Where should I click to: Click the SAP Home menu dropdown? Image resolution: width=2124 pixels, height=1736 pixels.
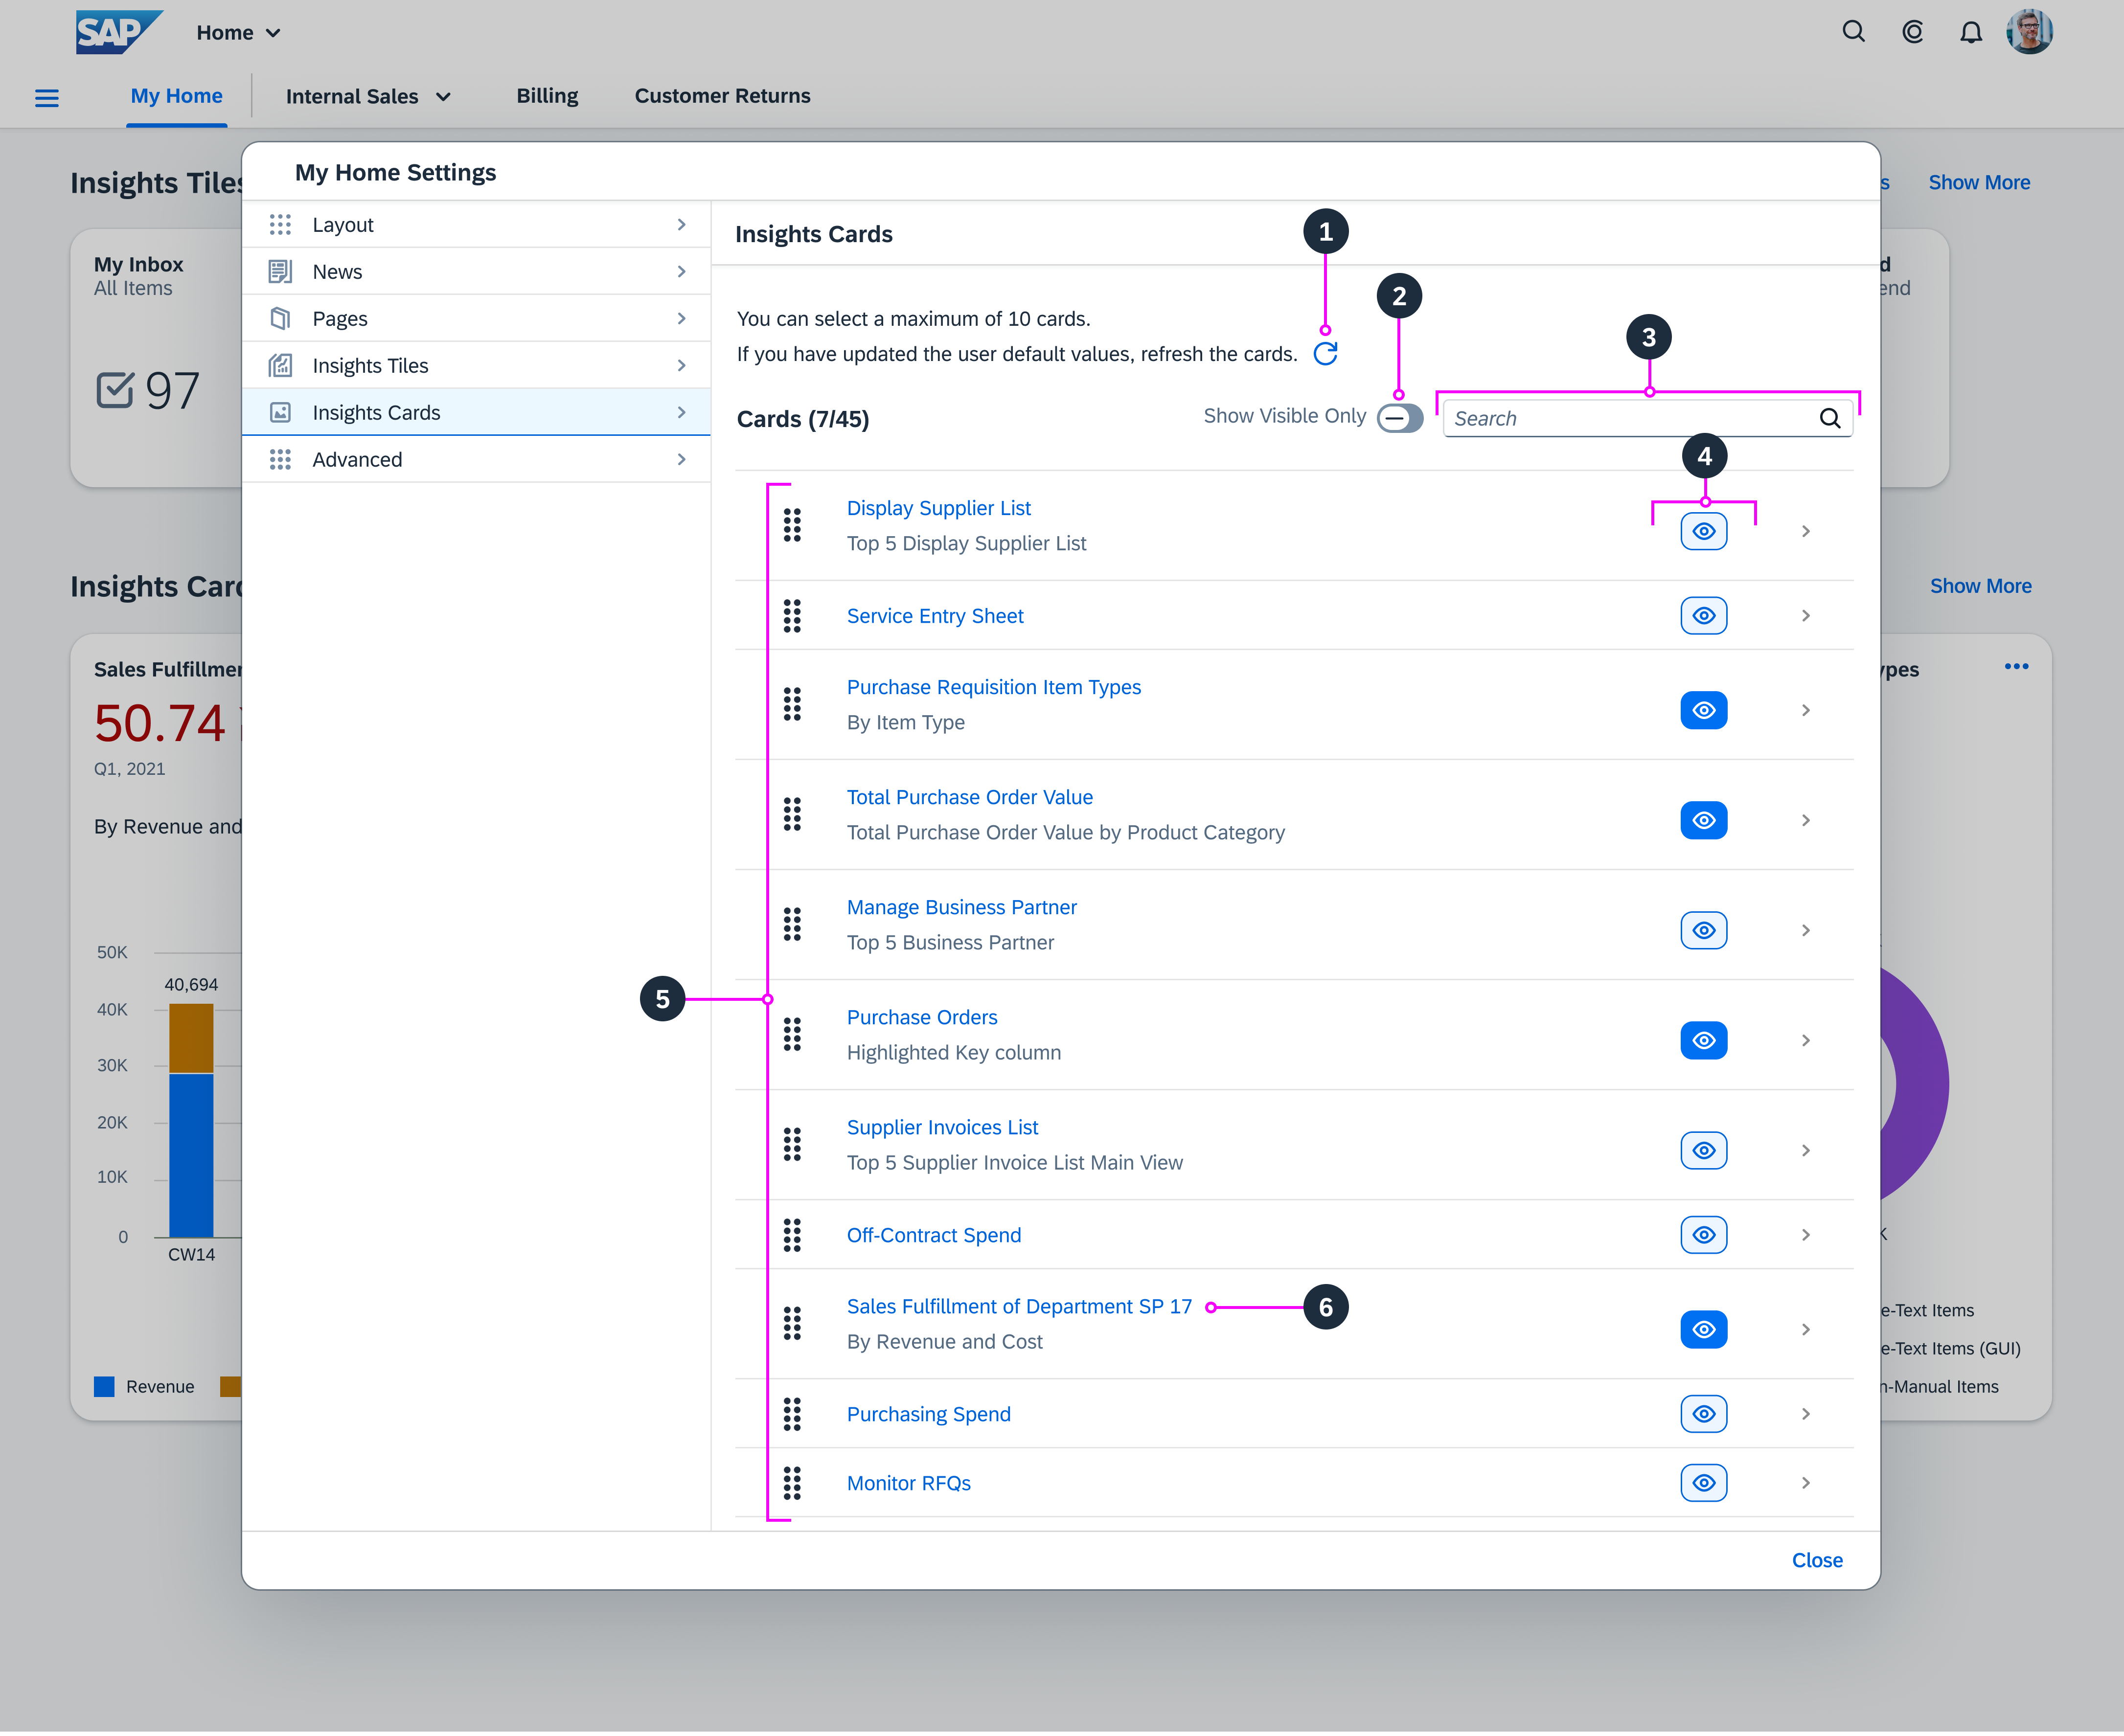tap(229, 32)
